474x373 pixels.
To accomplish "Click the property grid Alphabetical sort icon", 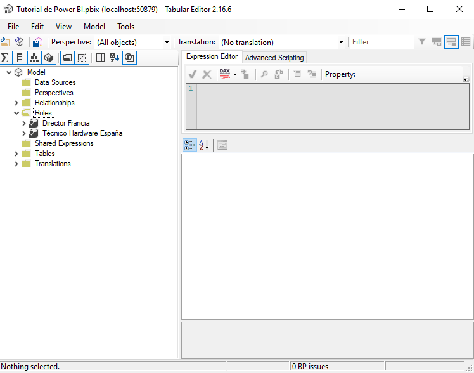I will click(204, 145).
